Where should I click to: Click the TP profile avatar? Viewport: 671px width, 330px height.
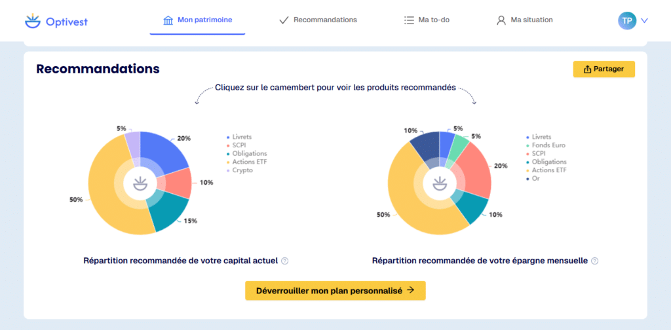[x=627, y=20]
